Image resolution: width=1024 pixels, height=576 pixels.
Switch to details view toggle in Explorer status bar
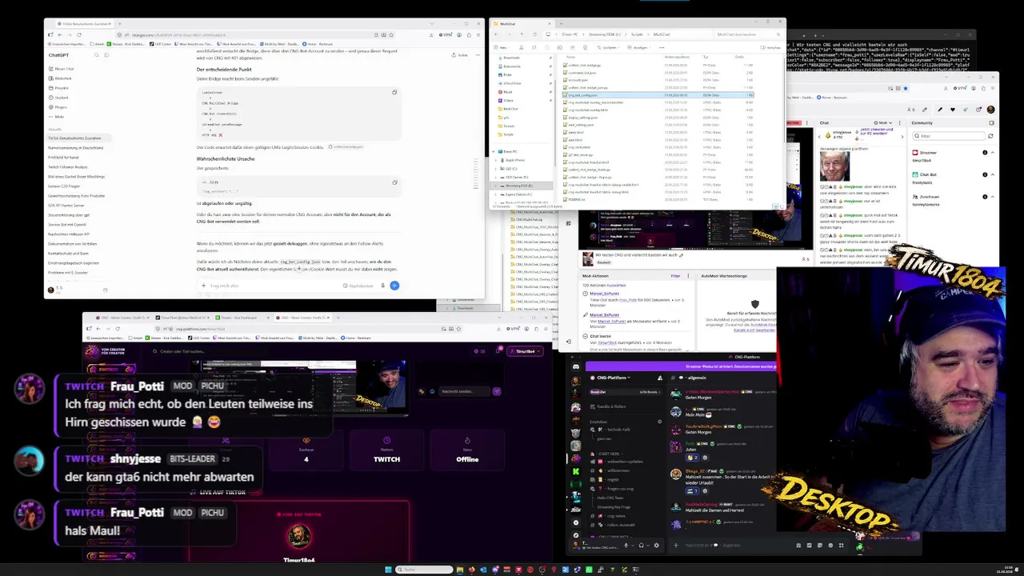point(774,206)
